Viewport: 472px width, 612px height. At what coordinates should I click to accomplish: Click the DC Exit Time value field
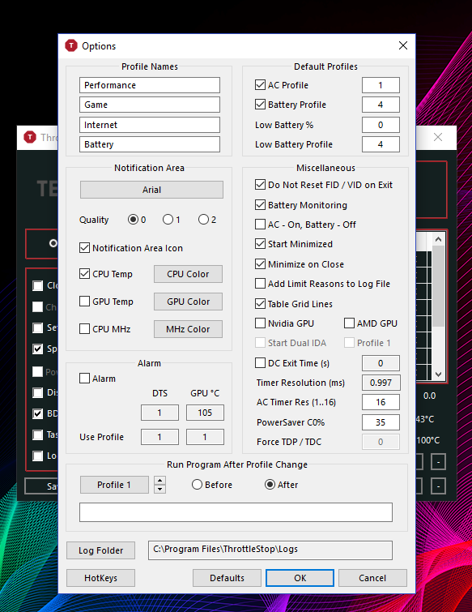tap(381, 363)
